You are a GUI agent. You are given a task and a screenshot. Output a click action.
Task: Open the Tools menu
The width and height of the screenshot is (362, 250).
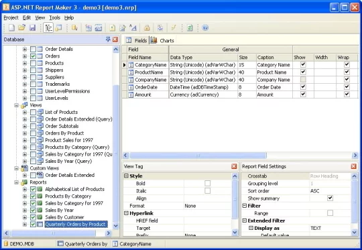55,18
